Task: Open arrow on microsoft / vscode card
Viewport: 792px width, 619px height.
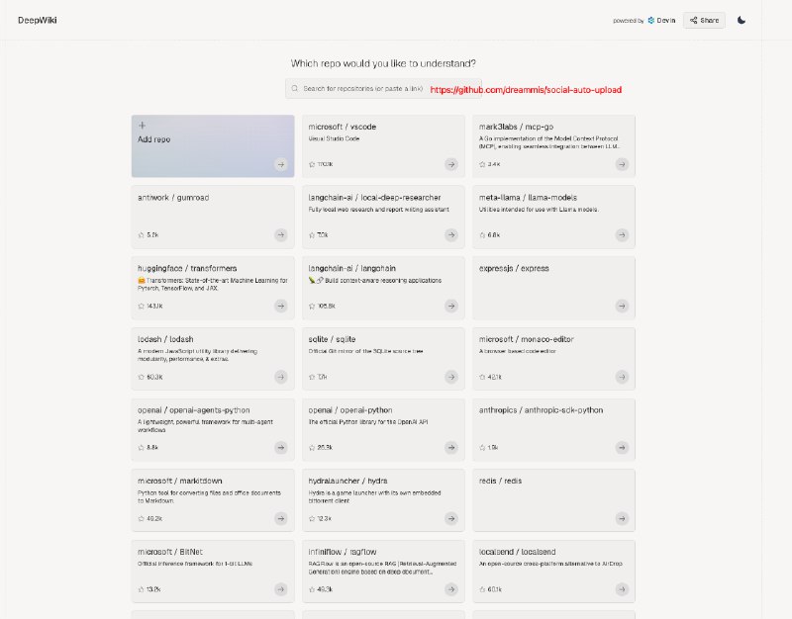Action: 451,164
